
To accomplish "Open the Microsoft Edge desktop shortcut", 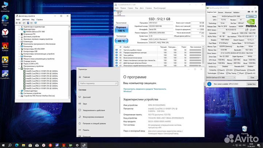I will 5,20.
